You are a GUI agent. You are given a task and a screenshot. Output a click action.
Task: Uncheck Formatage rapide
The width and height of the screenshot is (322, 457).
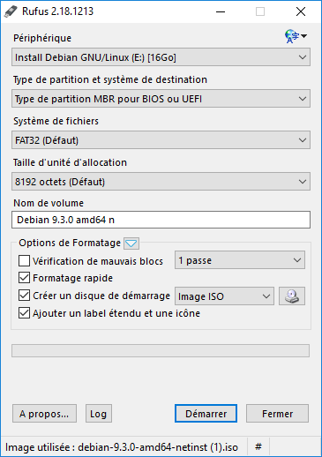click(x=24, y=278)
